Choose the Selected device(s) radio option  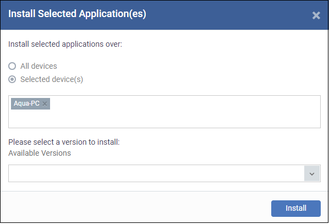(12, 79)
